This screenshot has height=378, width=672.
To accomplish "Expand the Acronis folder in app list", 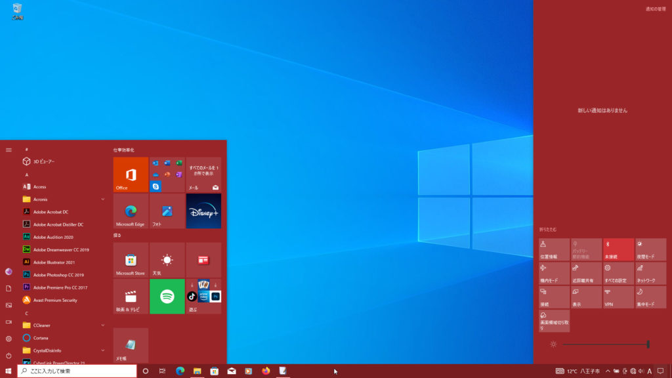I will (x=103, y=199).
